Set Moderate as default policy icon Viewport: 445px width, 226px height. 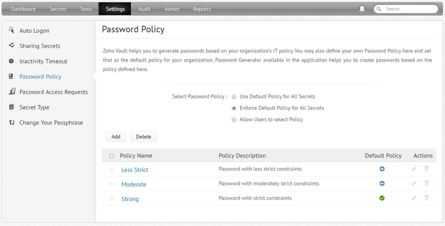pyautogui.click(x=382, y=184)
